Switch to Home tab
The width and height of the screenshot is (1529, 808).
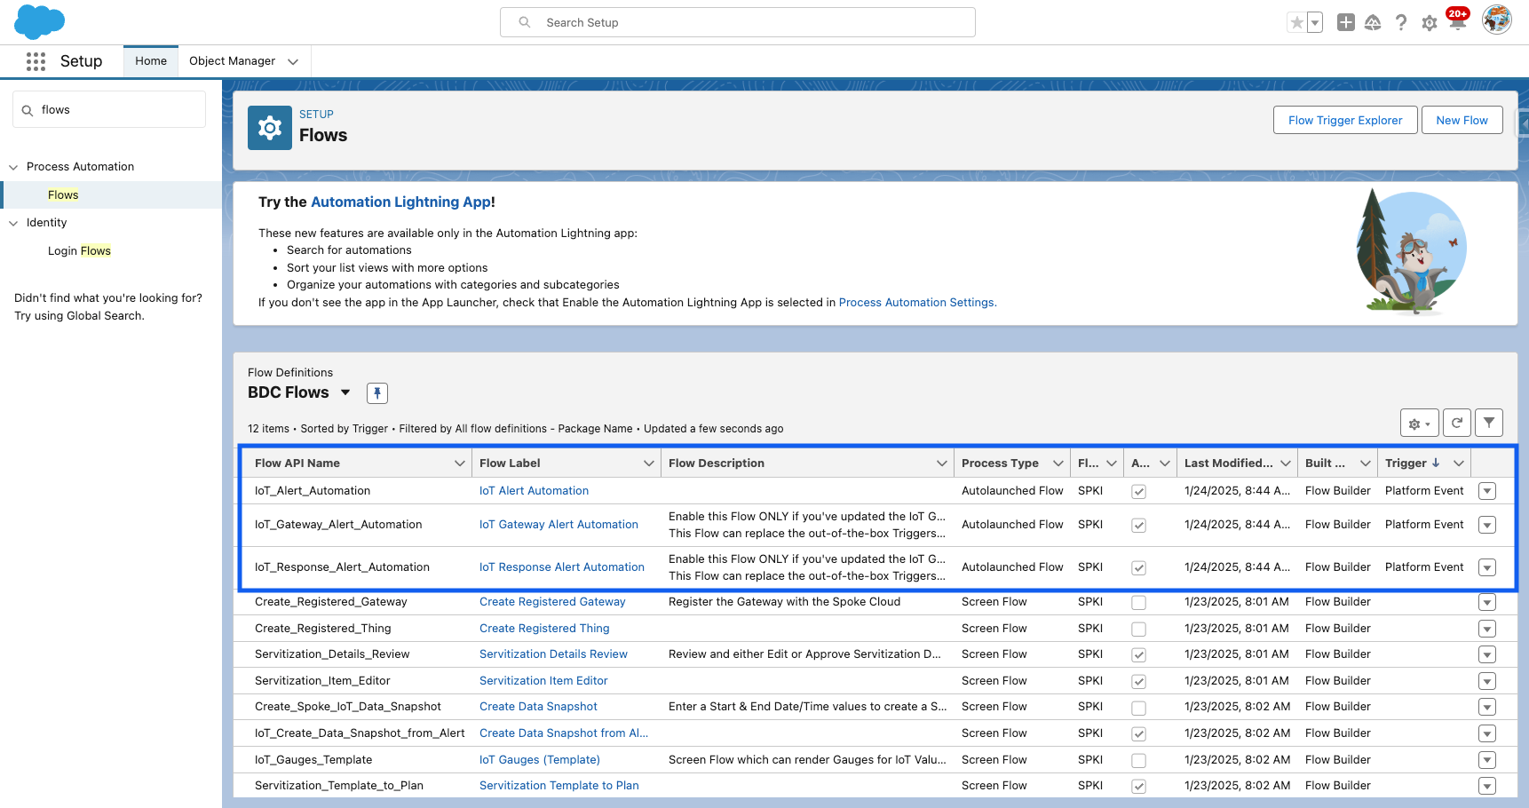click(x=151, y=61)
